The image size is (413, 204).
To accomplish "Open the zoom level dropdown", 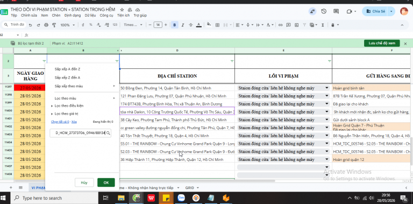I will coord(67,25).
